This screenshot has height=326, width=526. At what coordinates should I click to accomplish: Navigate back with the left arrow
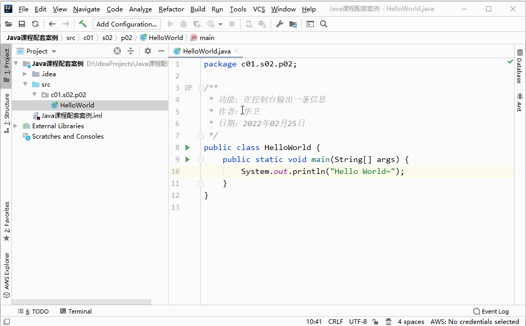[52, 24]
